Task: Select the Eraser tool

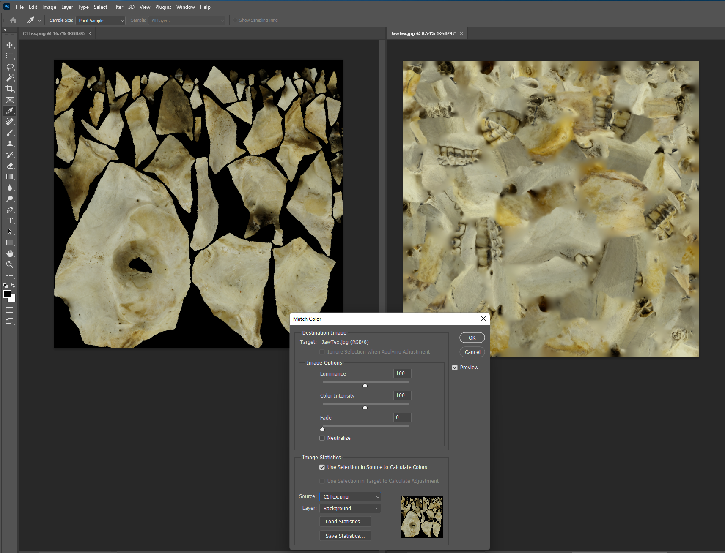Action: point(10,166)
